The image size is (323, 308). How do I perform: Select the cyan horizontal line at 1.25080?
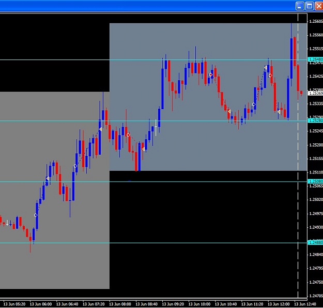point(153,182)
